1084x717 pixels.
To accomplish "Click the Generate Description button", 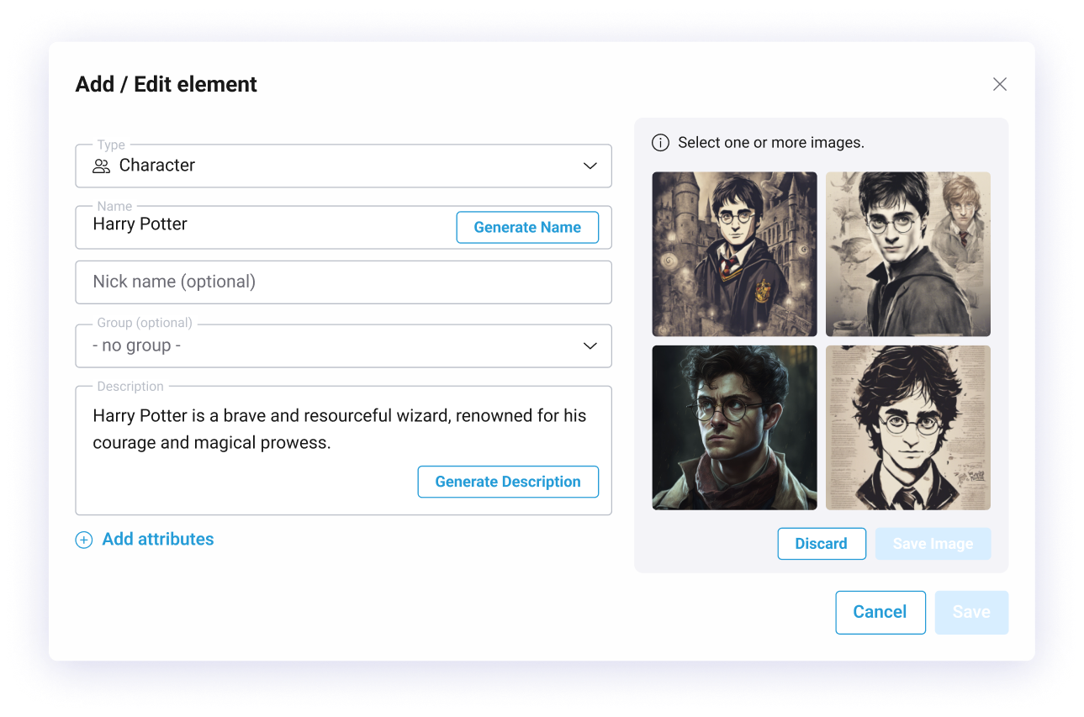I will pos(508,482).
